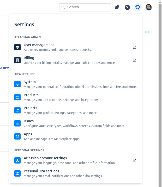Open Personal Jira settings entry
Image resolution: width=162 pixels, height=187 pixels.
coord(75,173)
